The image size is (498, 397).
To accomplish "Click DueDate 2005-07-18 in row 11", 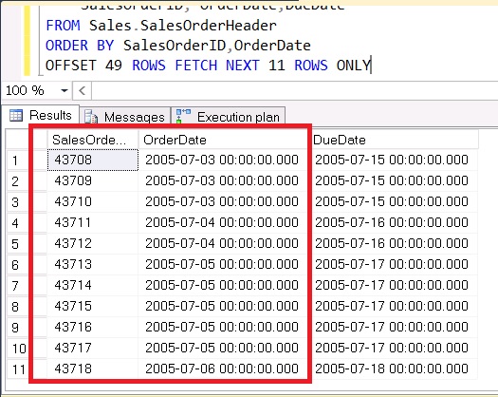I will click(x=392, y=369).
